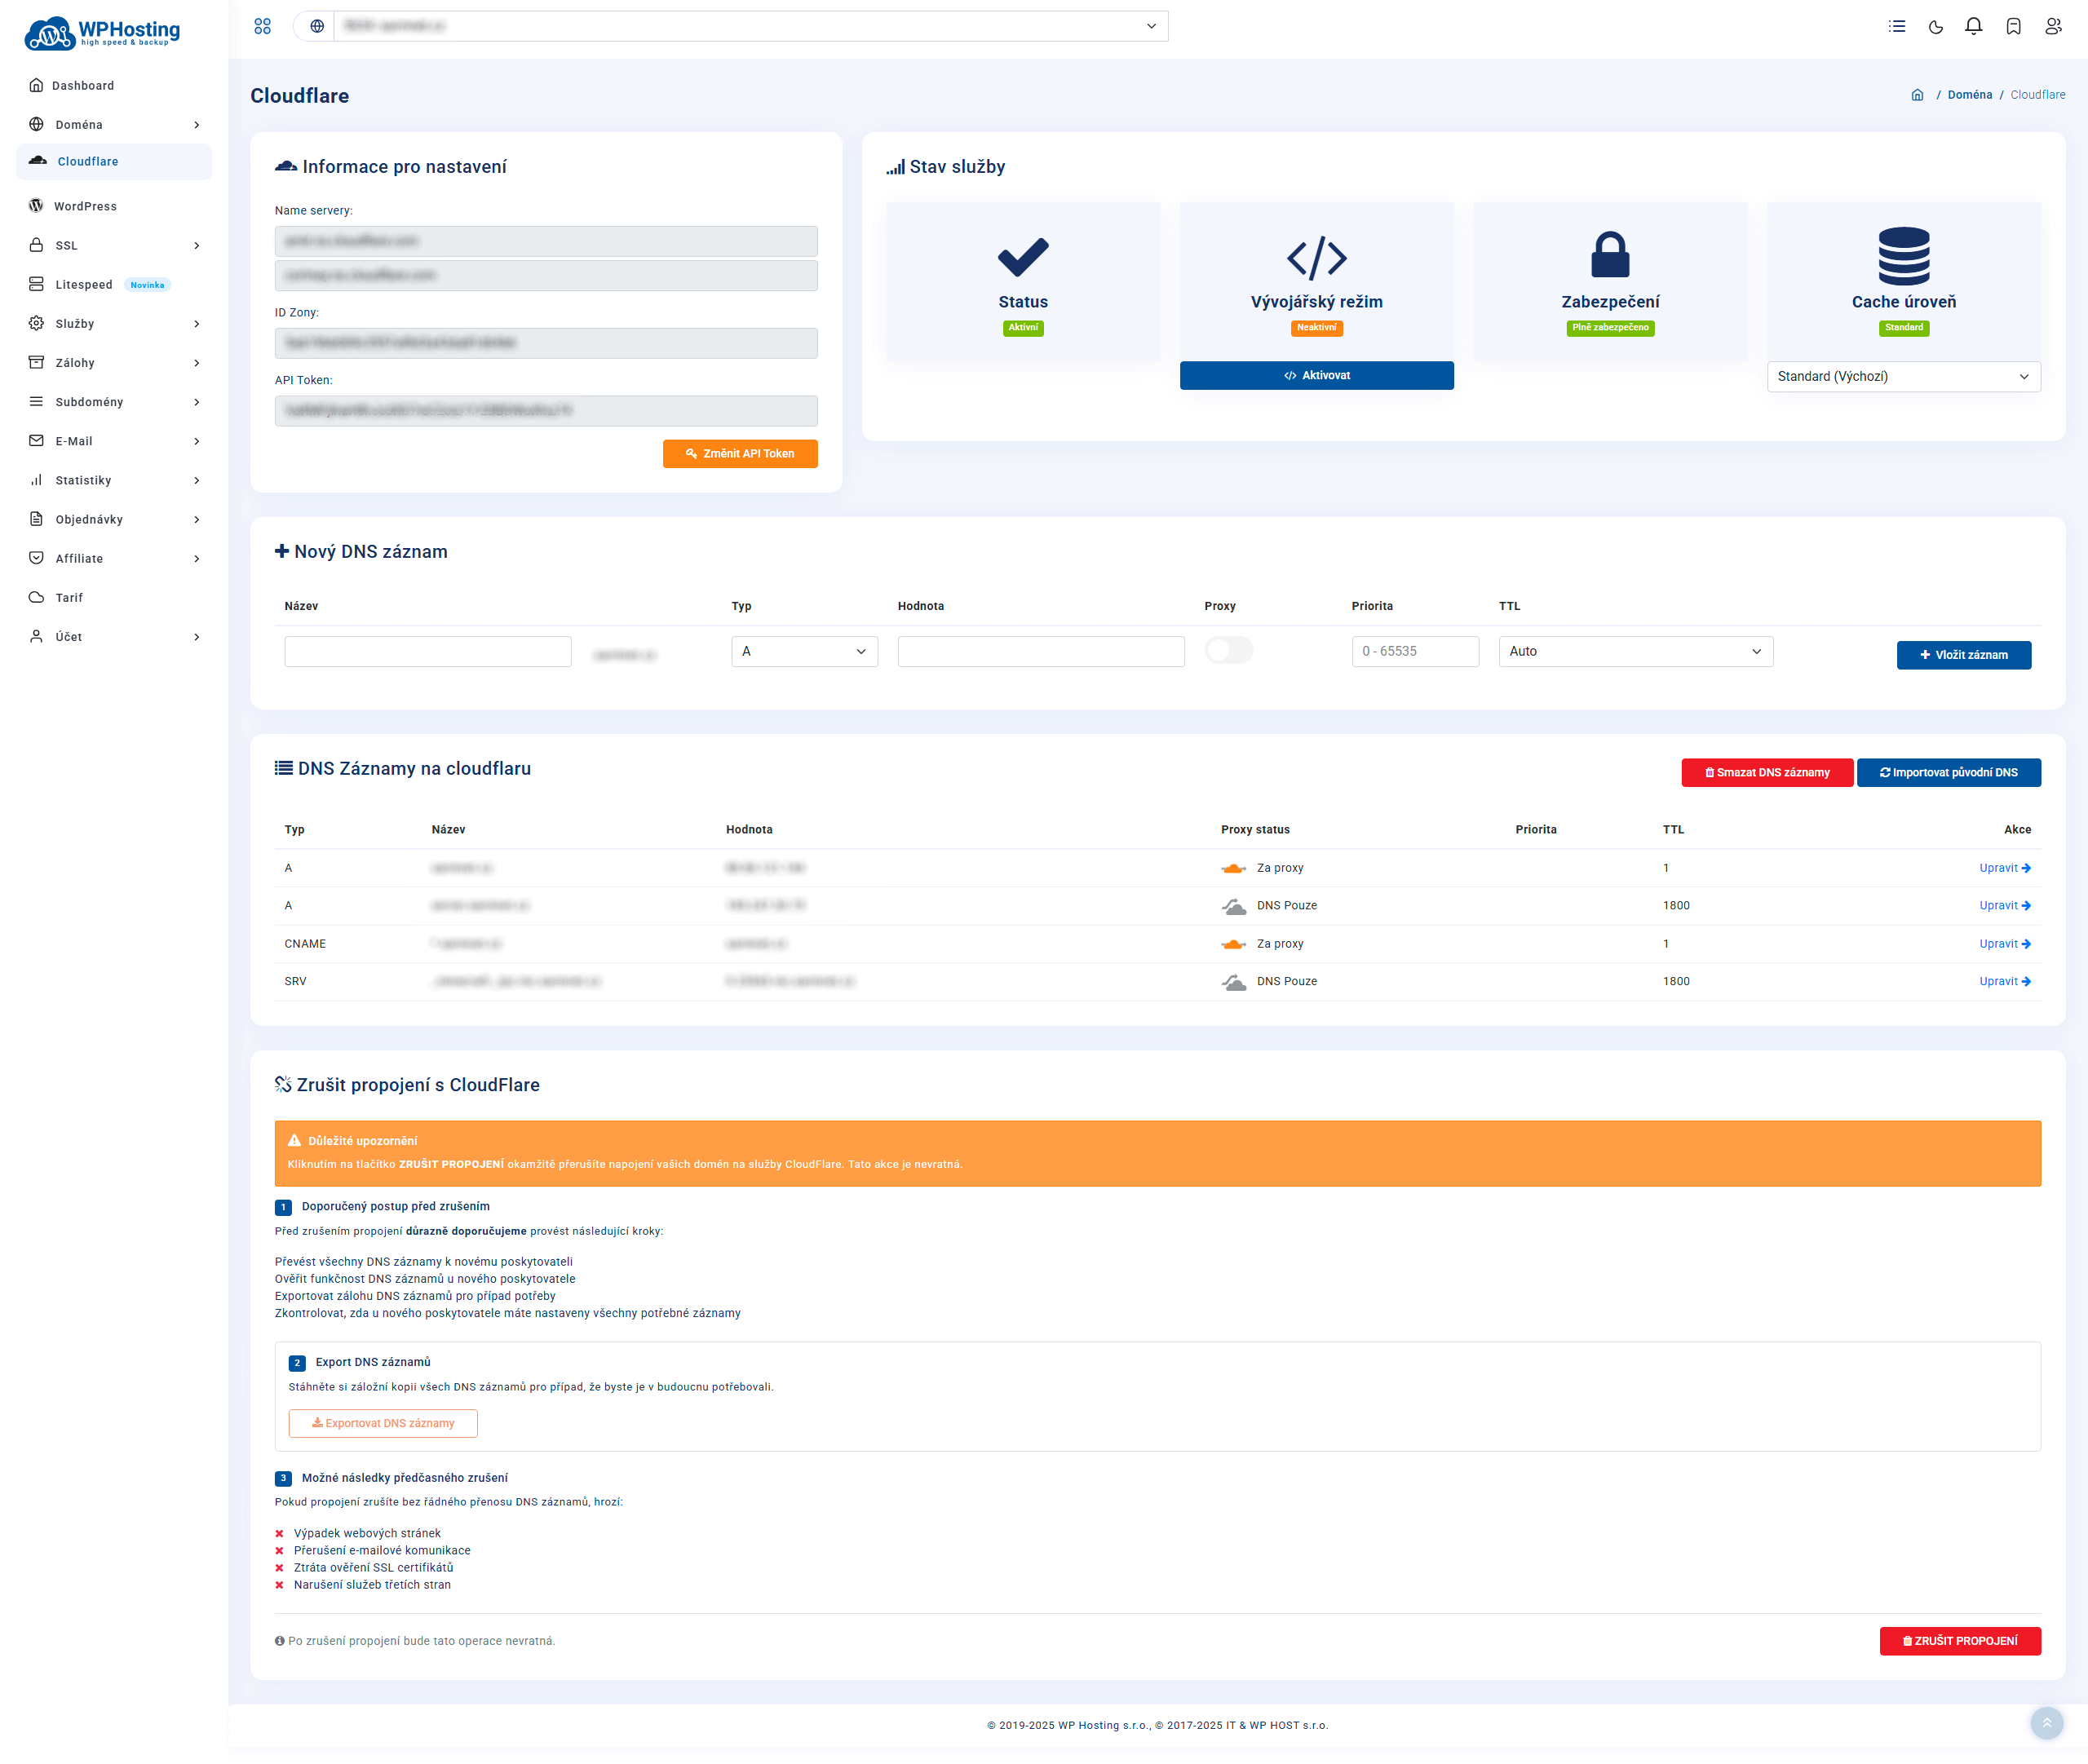This screenshot has width=2088, height=1764.
Task: Click grey cloud icon in second A record
Action: coord(1233,906)
